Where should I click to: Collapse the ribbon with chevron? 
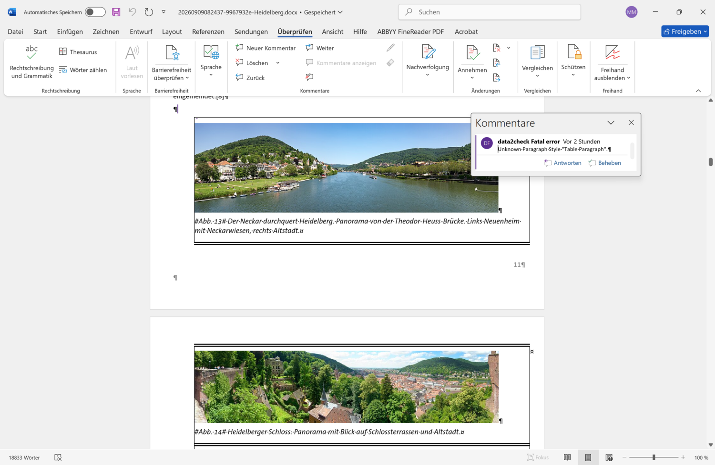click(698, 91)
